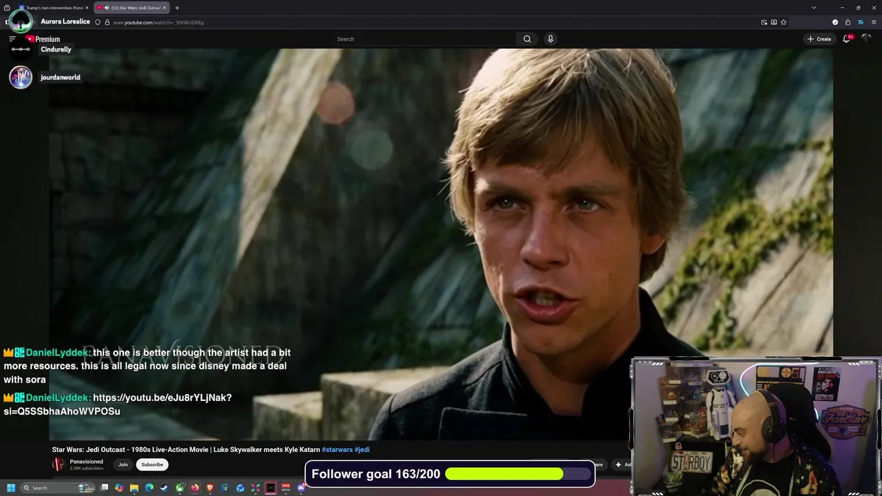Focus the YouTube search field
The height and width of the screenshot is (496, 882).
tap(424, 39)
